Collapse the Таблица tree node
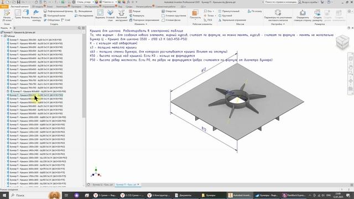Image resolution: width=354 pixels, height=199 pixels. [x=2, y=36]
